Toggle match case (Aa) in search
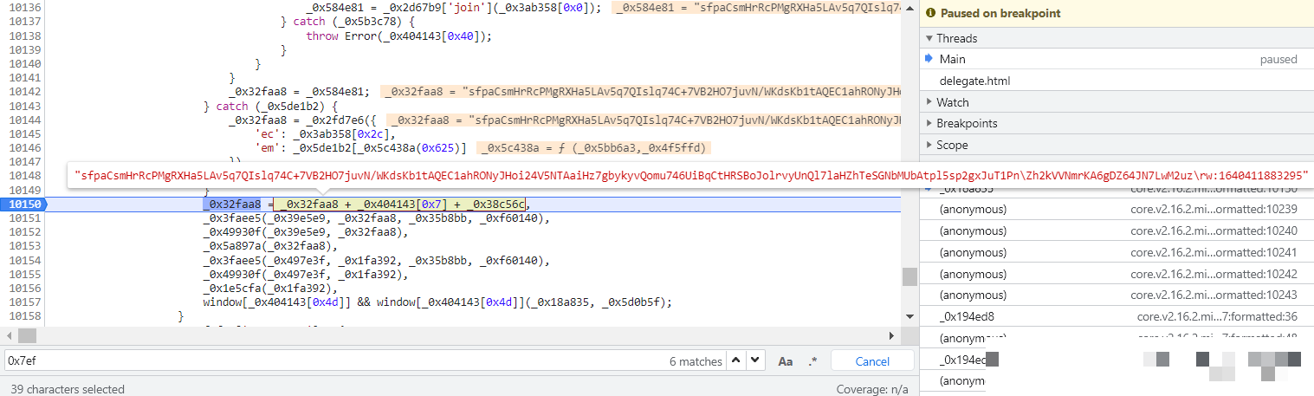The width and height of the screenshot is (1314, 396). click(x=786, y=361)
